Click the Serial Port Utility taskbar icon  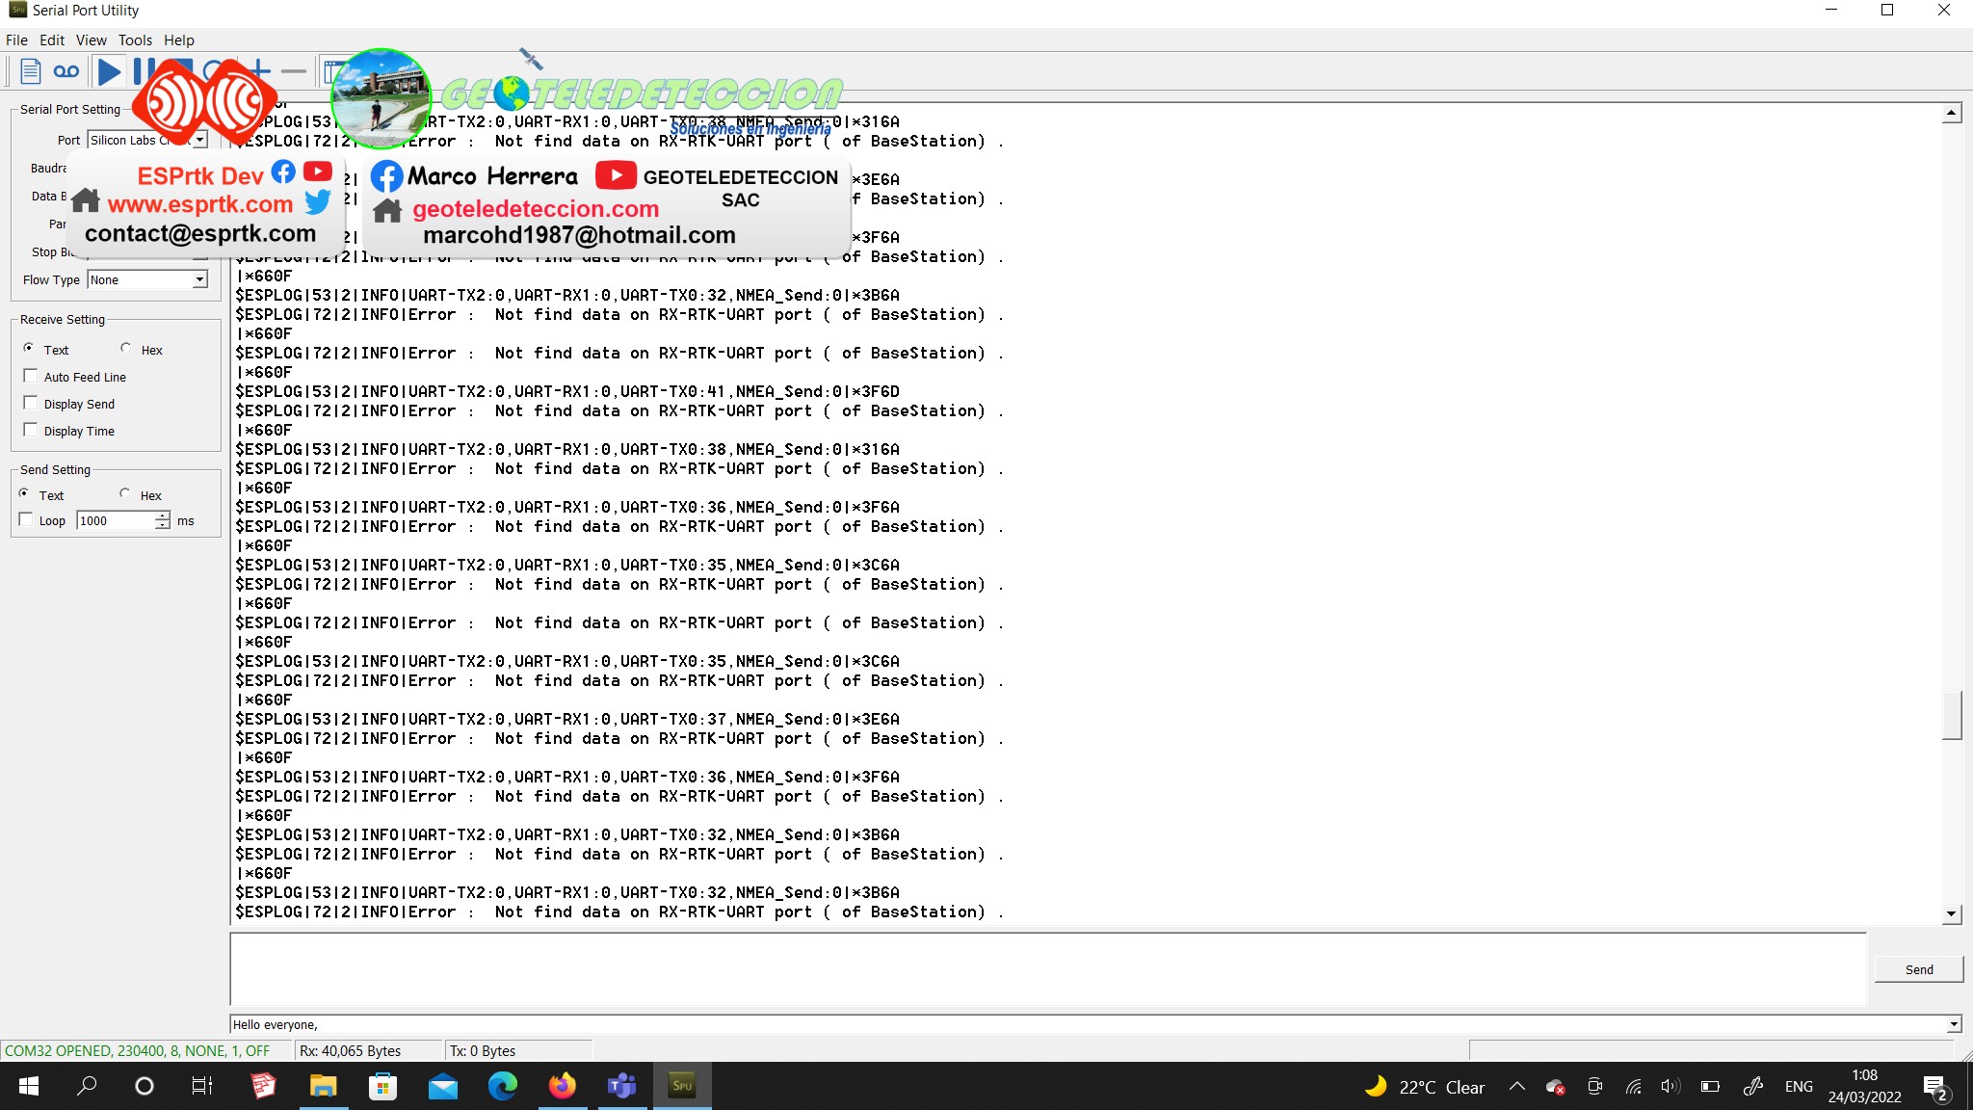click(x=682, y=1086)
